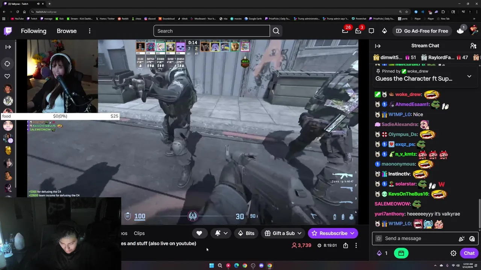Expand the left channel sidebar
481x270 pixels.
point(8,47)
